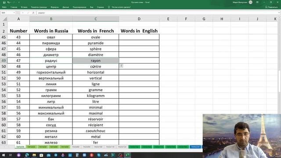
Task: Click the cell containing 'rayon'
Action: (96, 61)
